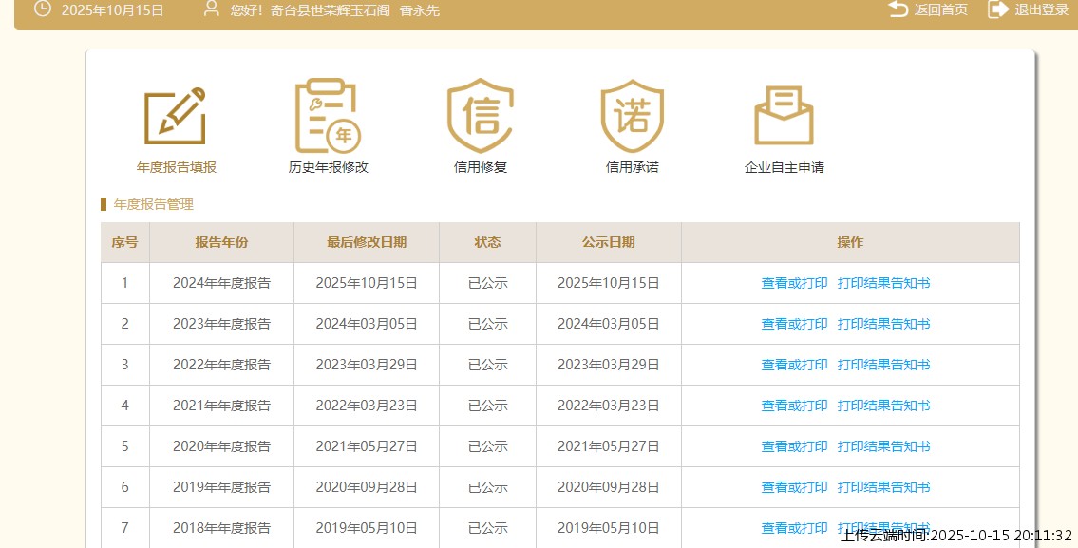Open the historical annual report modification icon
The width and height of the screenshot is (1078, 548).
coord(328,116)
